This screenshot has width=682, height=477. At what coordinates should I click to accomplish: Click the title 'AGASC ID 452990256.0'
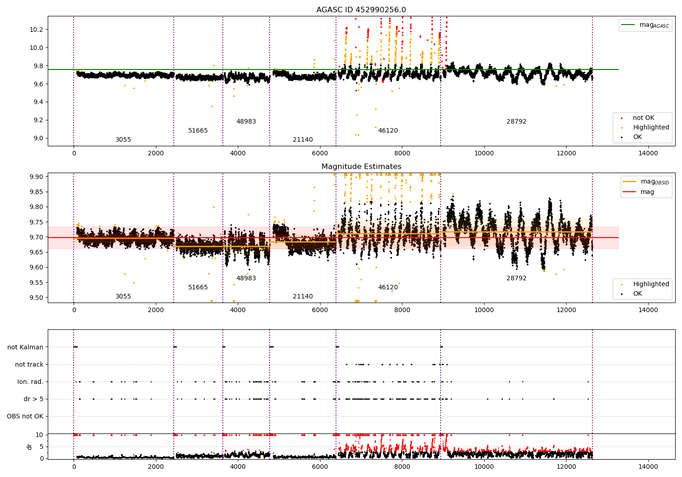(361, 10)
